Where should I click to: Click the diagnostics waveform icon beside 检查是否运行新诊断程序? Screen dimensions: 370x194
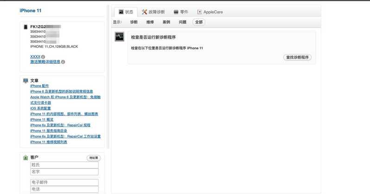coord(119,37)
